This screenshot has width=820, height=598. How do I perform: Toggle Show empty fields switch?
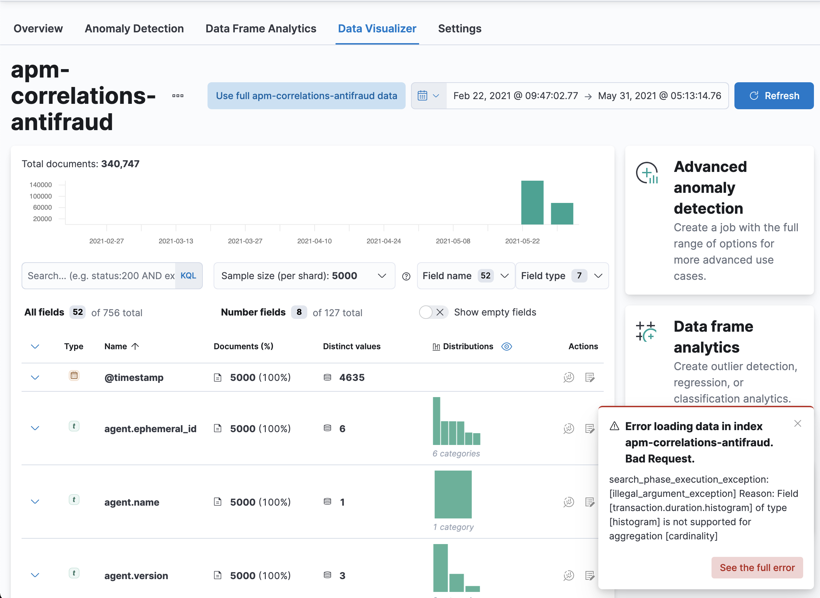(433, 312)
